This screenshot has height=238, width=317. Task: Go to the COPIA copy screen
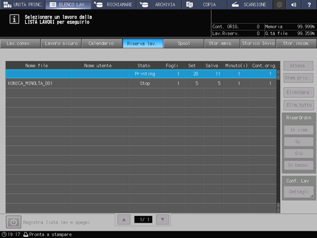[205, 4]
